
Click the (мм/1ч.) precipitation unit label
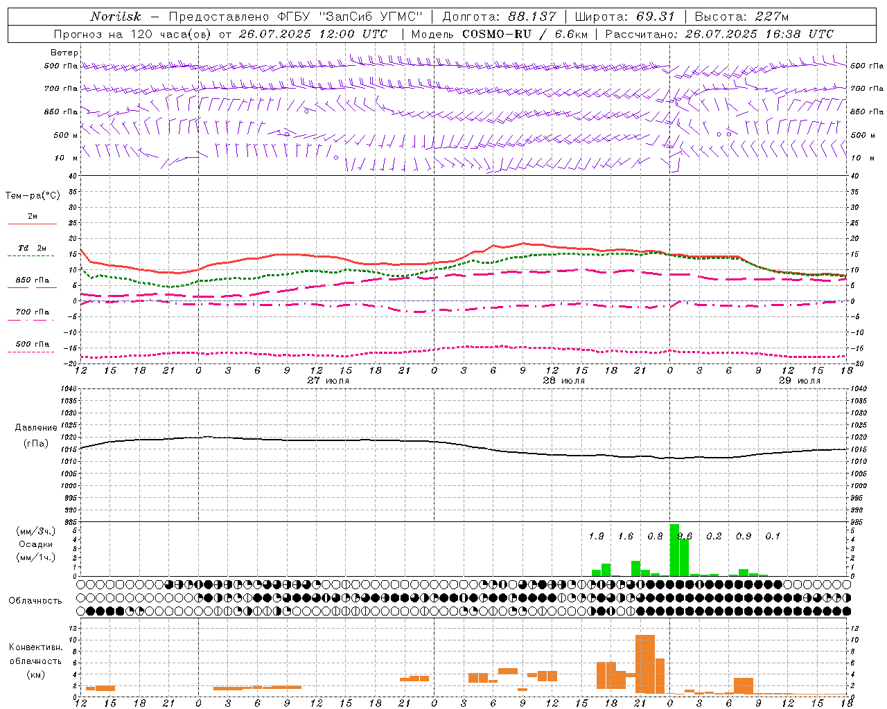pos(36,557)
